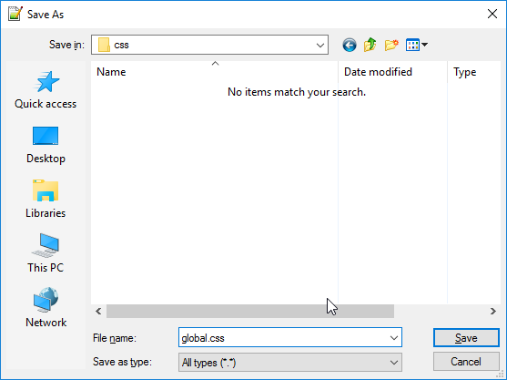Open the View Menu icon
The width and height of the screenshot is (507, 380).
point(412,45)
